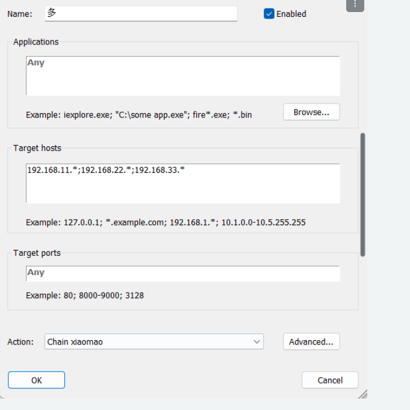Click into the Name text field
Image resolution: width=410 pixels, height=410 pixels.
click(x=141, y=13)
